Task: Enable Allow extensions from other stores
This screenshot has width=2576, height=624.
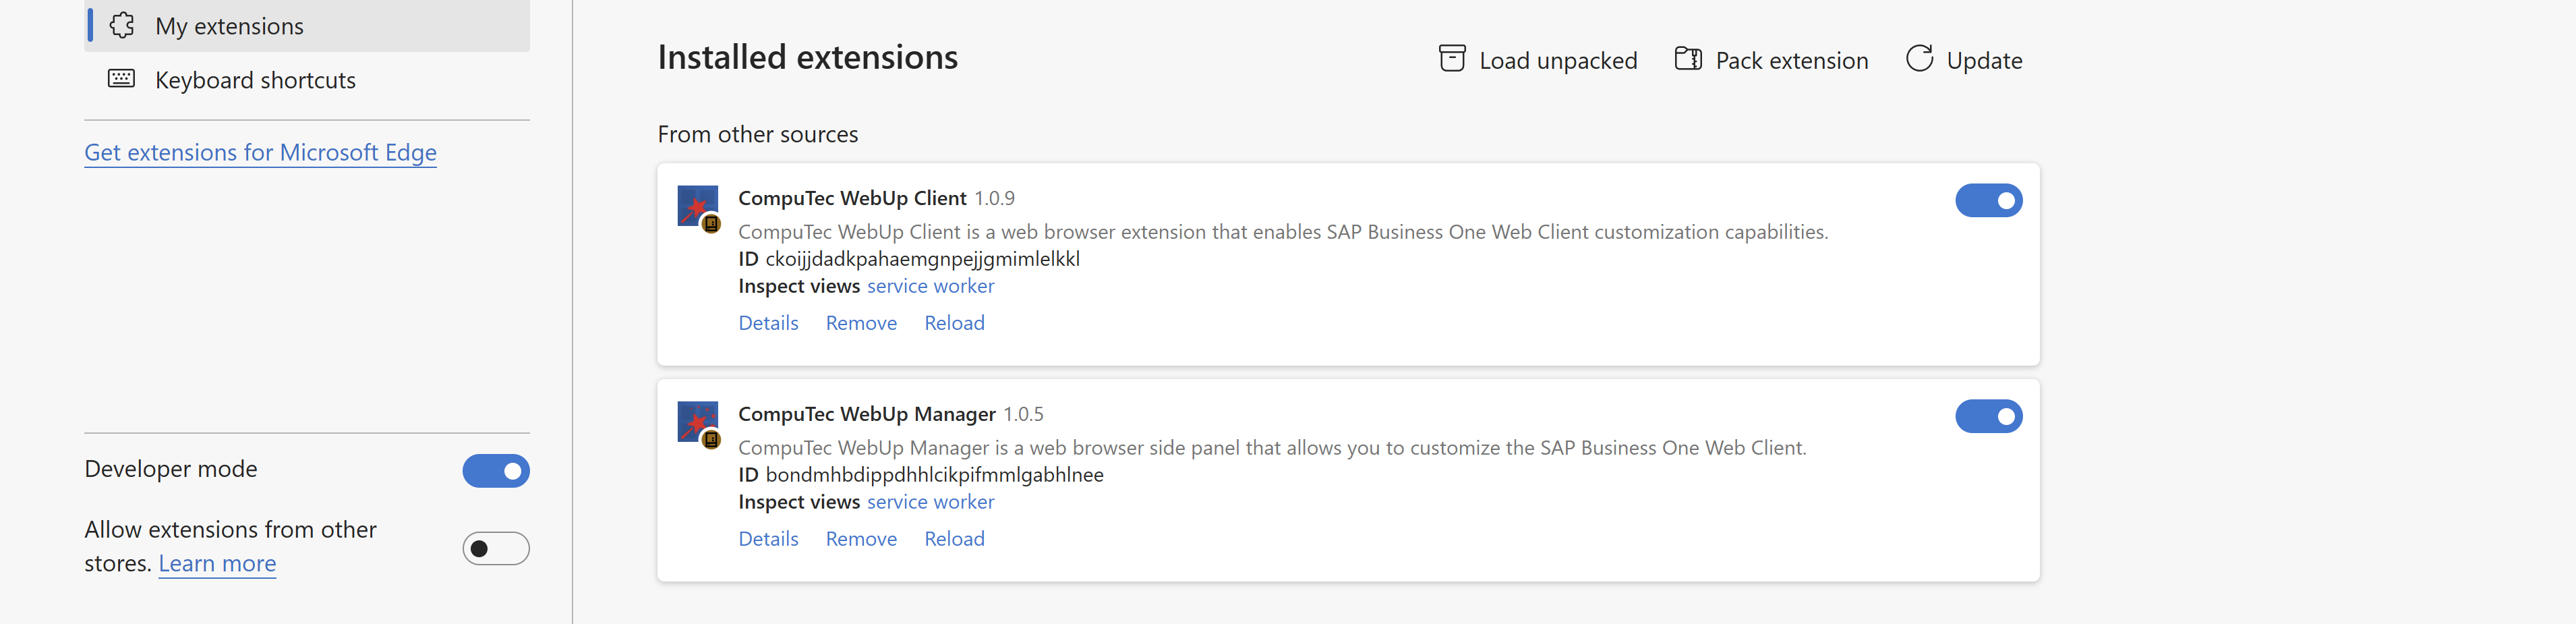Action: (x=495, y=549)
